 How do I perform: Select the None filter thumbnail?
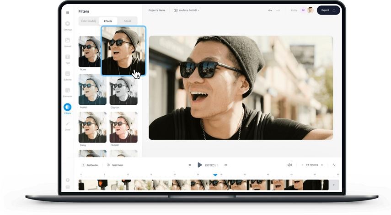tap(90, 51)
